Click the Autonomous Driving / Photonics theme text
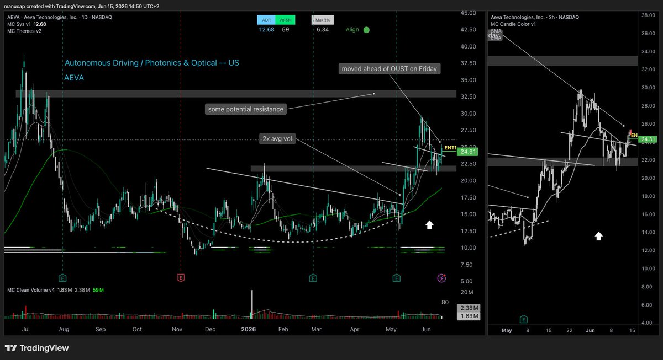Image resolution: width=663 pixels, height=360 pixels. pyautogui.click(x=152, y=63)
